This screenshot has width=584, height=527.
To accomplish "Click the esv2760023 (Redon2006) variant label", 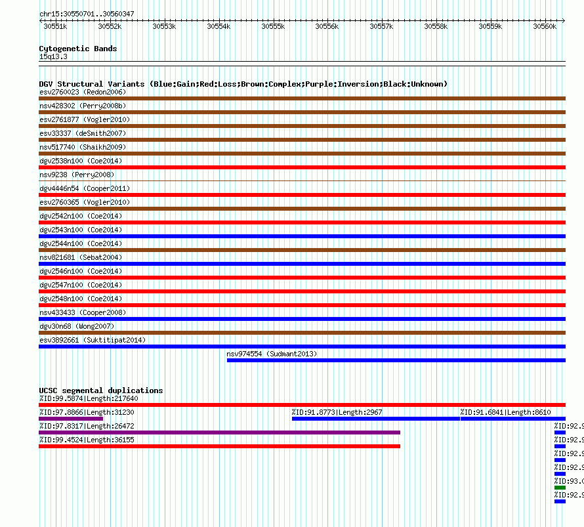I will (x=83, y=92).
